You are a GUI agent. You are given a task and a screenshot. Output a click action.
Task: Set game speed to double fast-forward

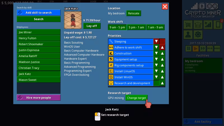(x=203, y=48)
